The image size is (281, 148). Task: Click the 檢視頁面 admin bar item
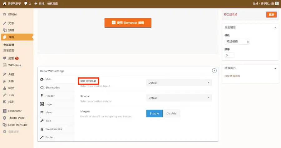click(x=52, y=3)
